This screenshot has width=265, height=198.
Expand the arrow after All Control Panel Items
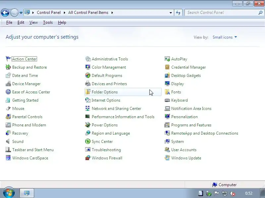point(112,13)
